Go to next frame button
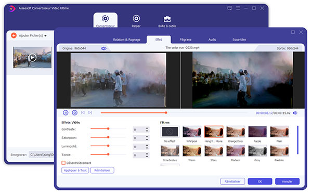Viewport: 312px width, 193px height. pyautogui.click(x=90, y=112)
